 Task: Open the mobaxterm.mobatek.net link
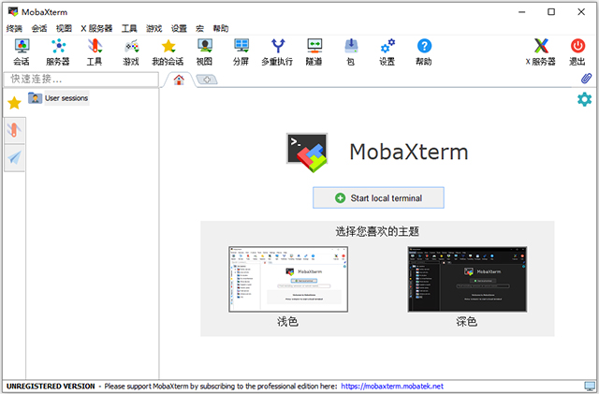(392, 386)
